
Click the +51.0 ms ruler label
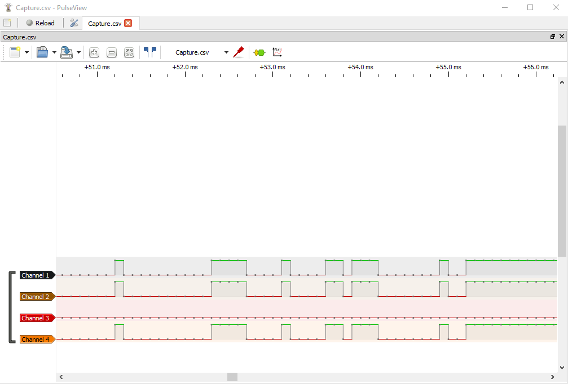(x=97, y=67)
